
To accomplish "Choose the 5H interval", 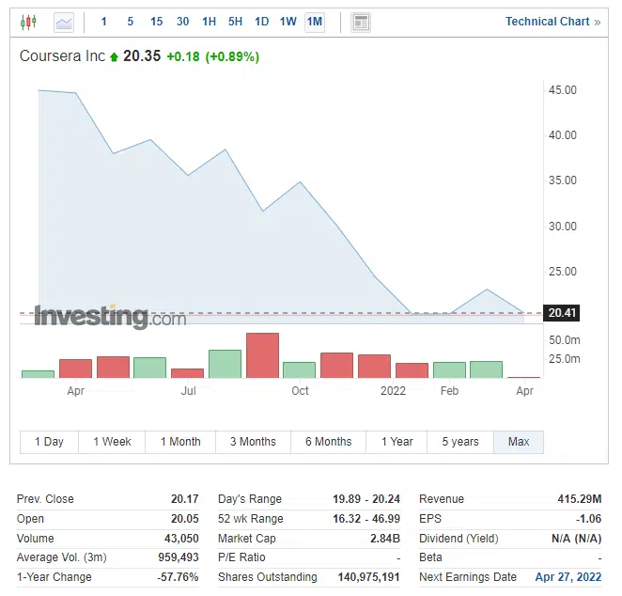I will pos(235,22).
